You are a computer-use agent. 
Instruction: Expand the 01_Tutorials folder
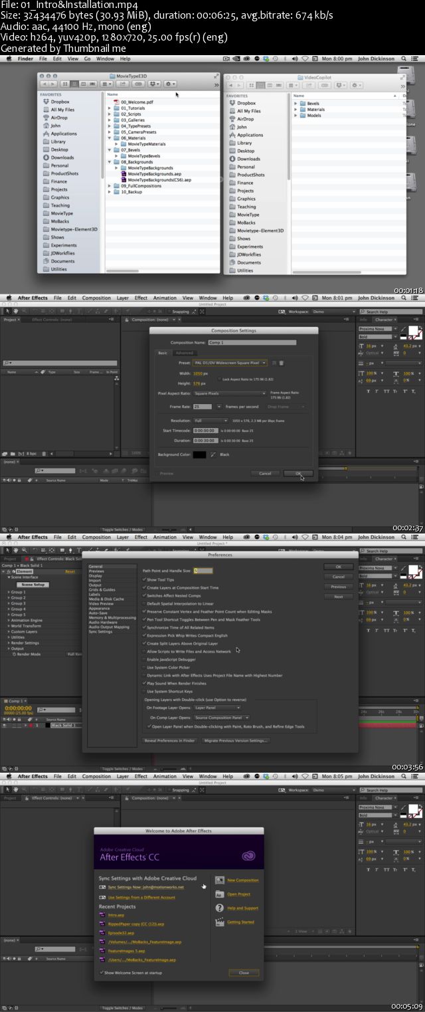pos(110,108)
